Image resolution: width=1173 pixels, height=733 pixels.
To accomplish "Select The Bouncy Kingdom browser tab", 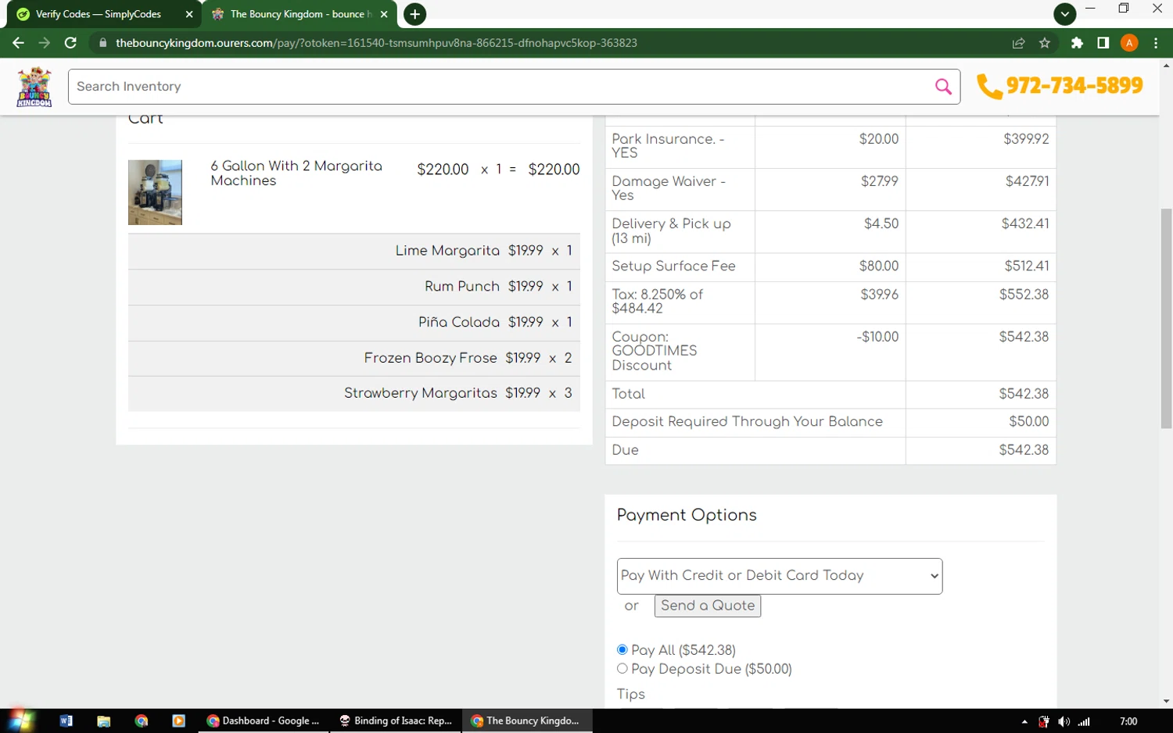I will [x=300, y=14].
